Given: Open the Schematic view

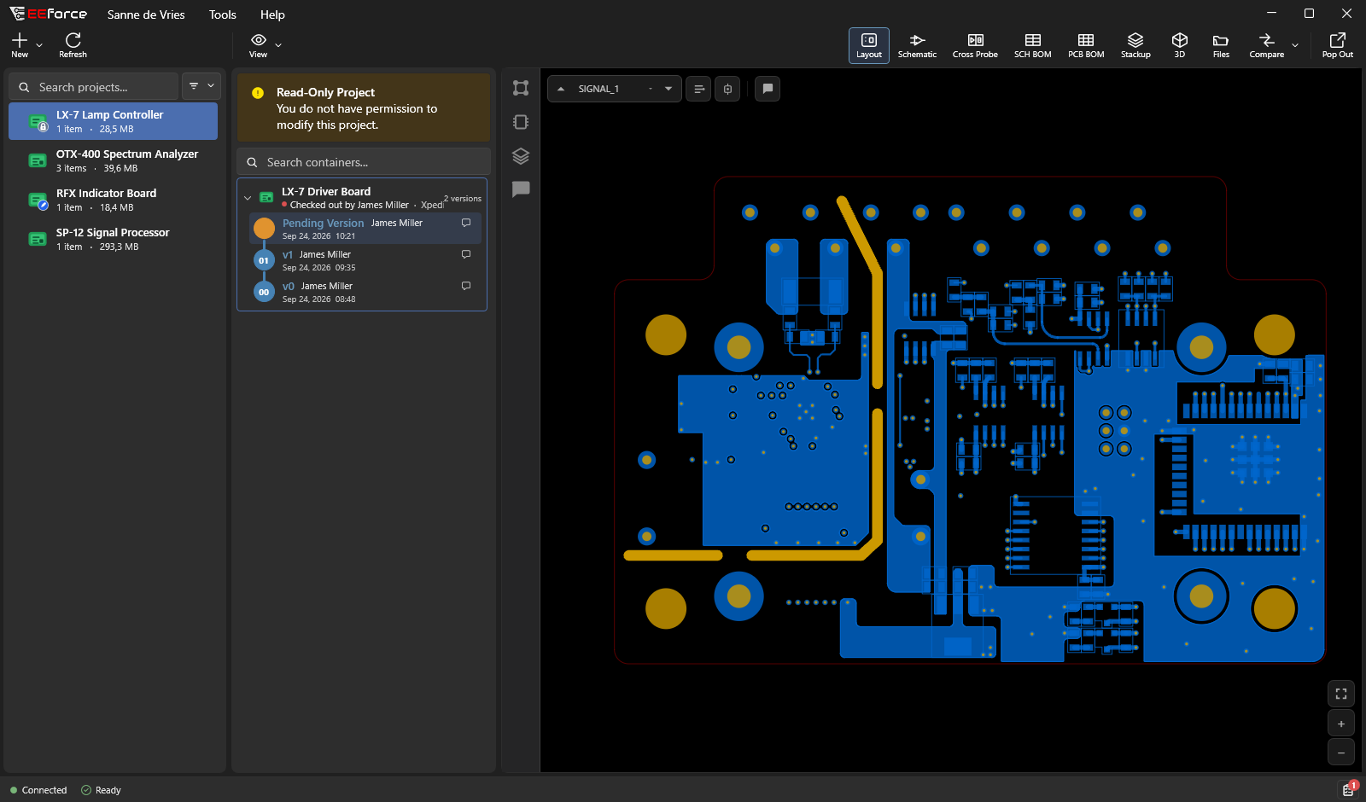Looking at the screenshot, I should [917, 45].
